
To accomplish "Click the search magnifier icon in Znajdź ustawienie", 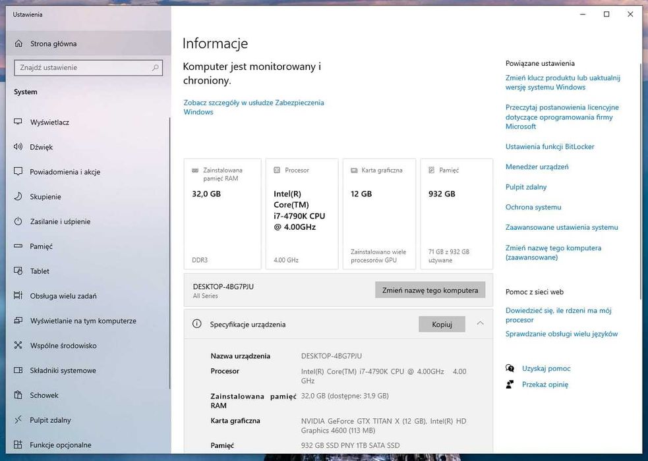I will click(156, 67).
